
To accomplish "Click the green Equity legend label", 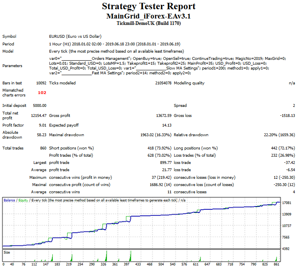I will (x=23, y=200).
